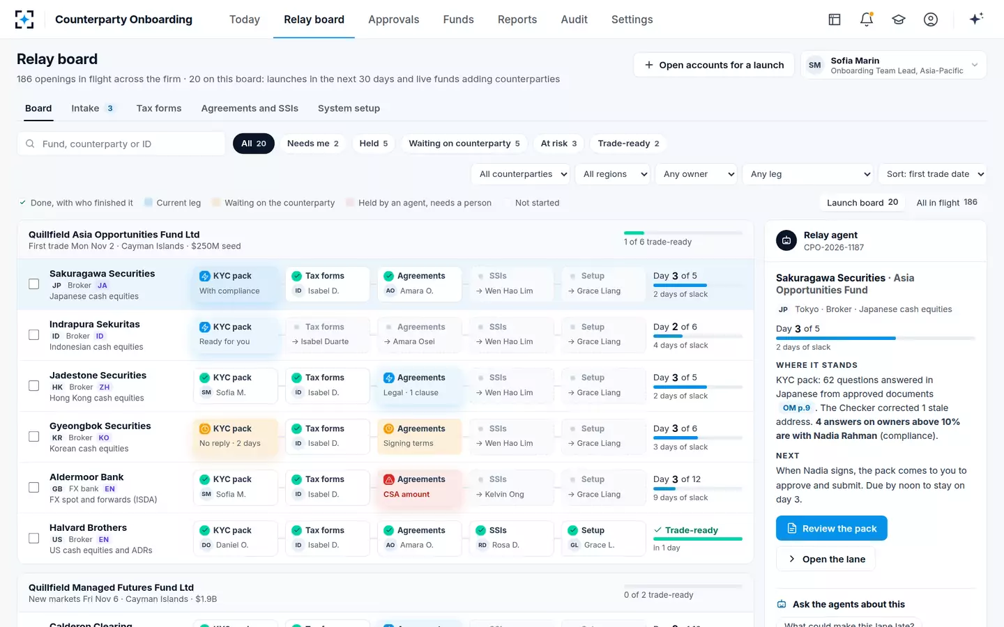Click the Fund, counterparty or ID search field
1004x627 pixels.
click(x=121, y=144)
